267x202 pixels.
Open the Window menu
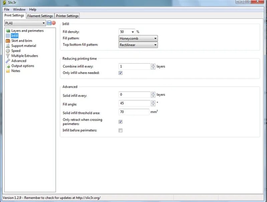tap(19, 9)
